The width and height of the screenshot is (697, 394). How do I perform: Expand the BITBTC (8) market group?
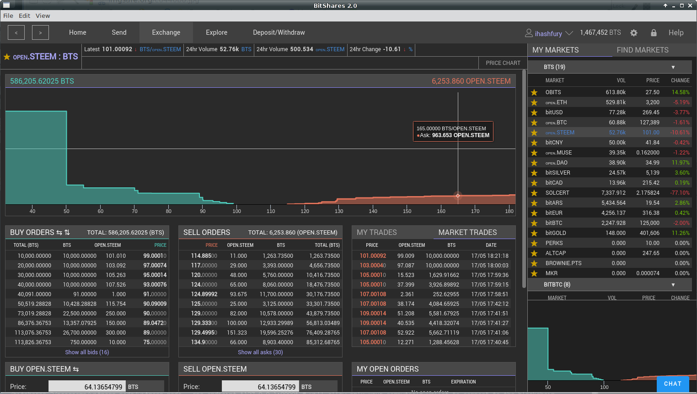tap(673, 285)
